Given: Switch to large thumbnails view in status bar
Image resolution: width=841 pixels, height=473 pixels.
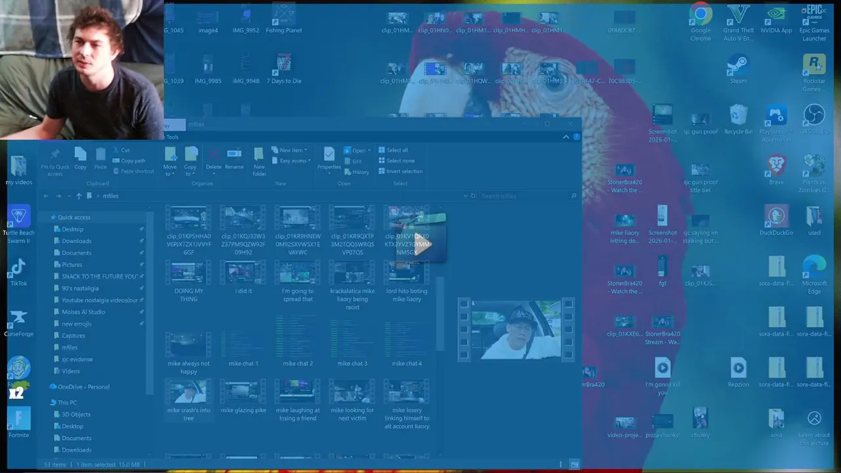Looking at the screenshot, I should click(574, 464).
